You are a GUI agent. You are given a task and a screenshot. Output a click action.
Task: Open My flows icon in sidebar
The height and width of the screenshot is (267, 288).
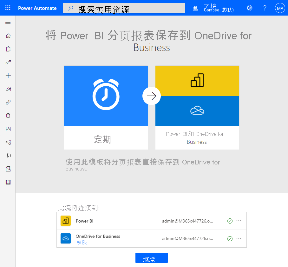coord(8,62)
